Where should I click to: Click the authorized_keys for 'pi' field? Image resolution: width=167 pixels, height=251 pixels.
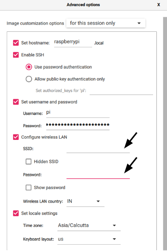pyautogui.click(x=121, y=91)
